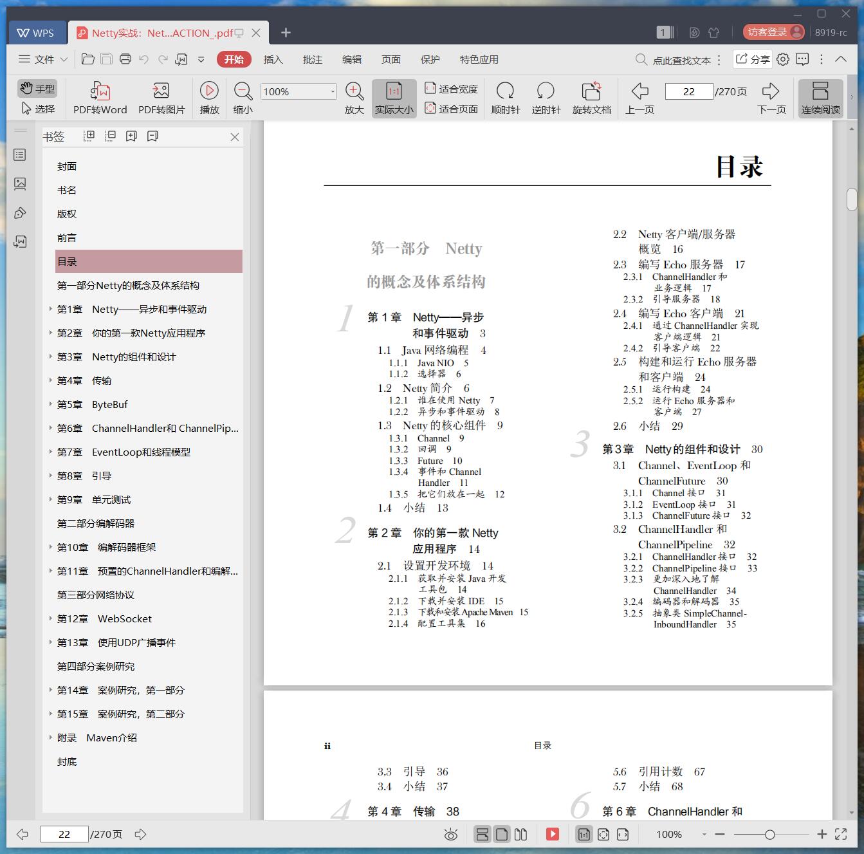Start red play button in status bar
Viewport: 864px width, 854px height.
click(x=553, y=834)
